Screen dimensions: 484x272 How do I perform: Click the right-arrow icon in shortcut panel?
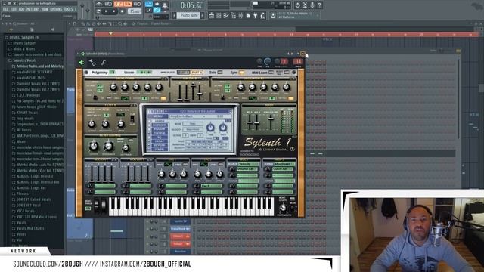(x=157, y=4)
